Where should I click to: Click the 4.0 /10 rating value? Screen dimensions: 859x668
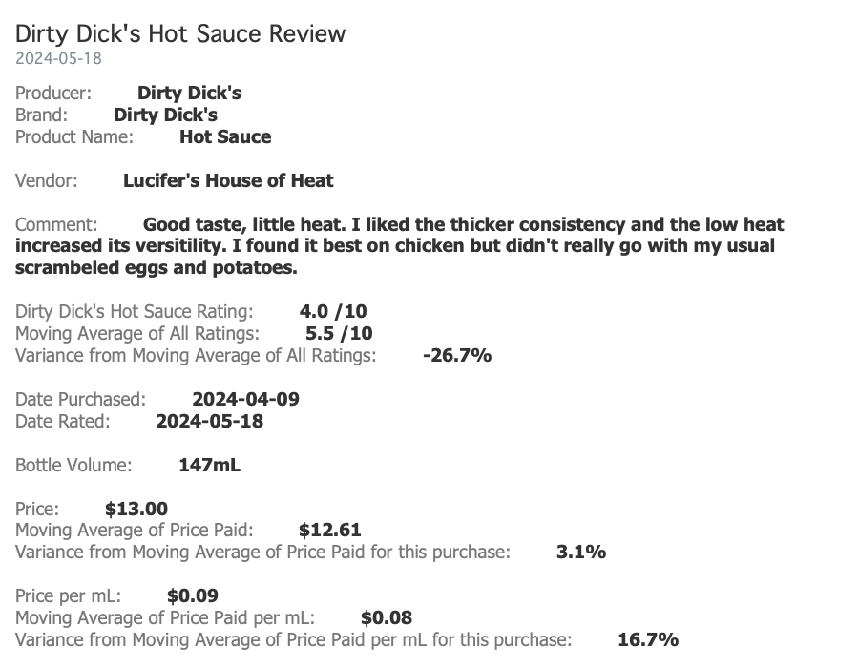(333, 311)
